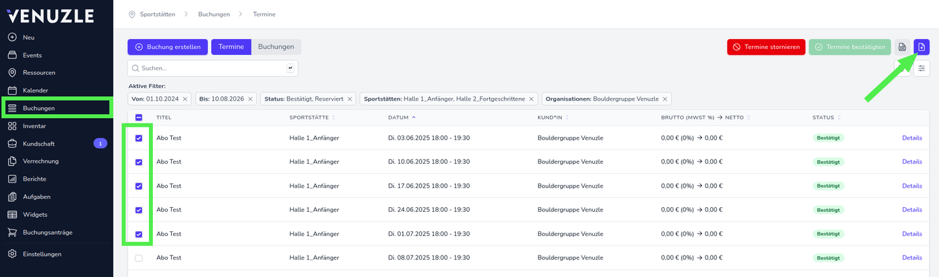Viewport: 939px width, 277px height.
Task: Uncheck the 10.06.2025 Abo Test row
Action: [x=139, y=162]
